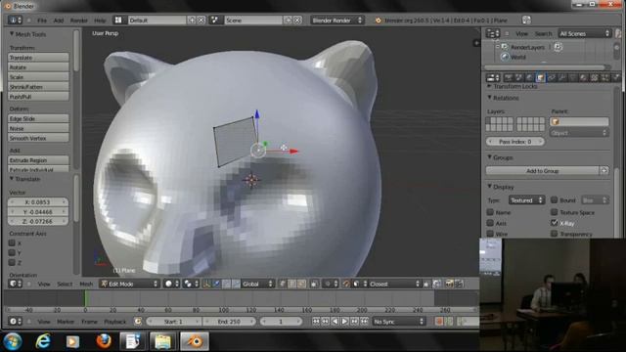Click the Extrude Region button
Image resolution: width=626 pixels, height=352 pixels.
(x=38, y=160)
